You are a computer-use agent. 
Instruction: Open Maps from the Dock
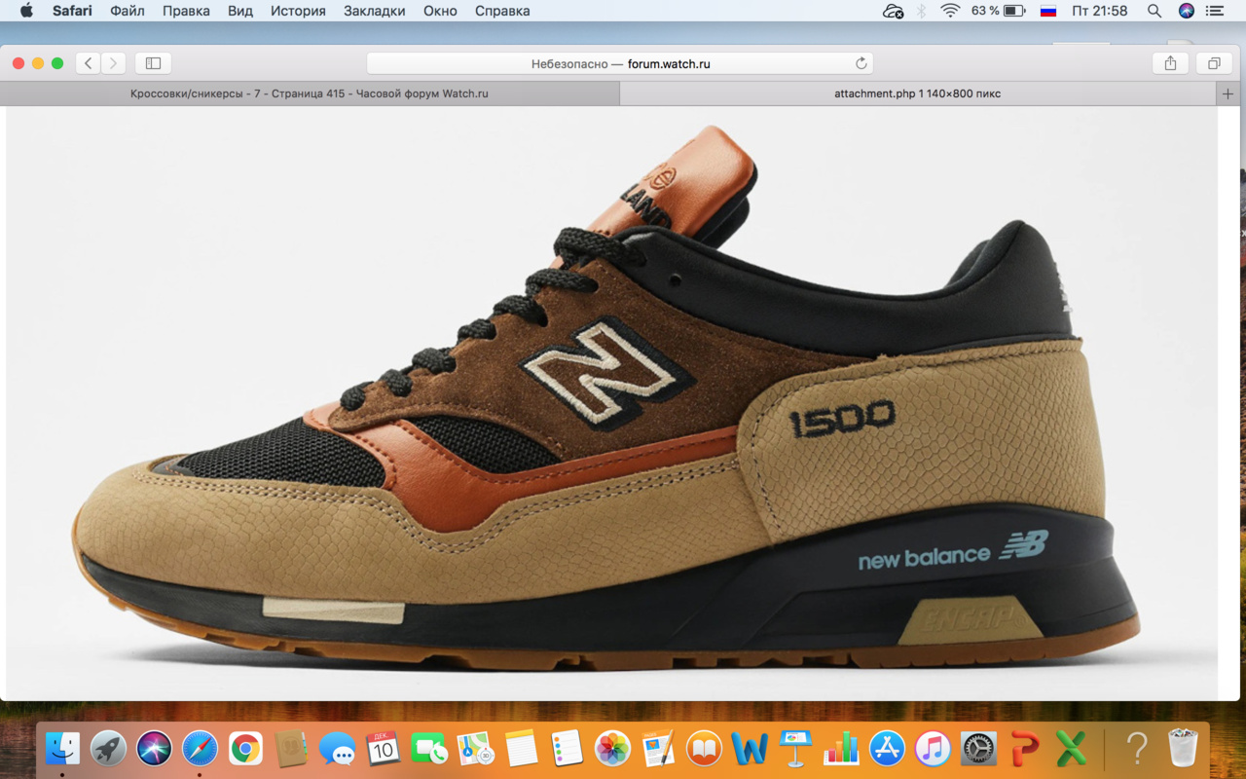click(x=475, y=748)
